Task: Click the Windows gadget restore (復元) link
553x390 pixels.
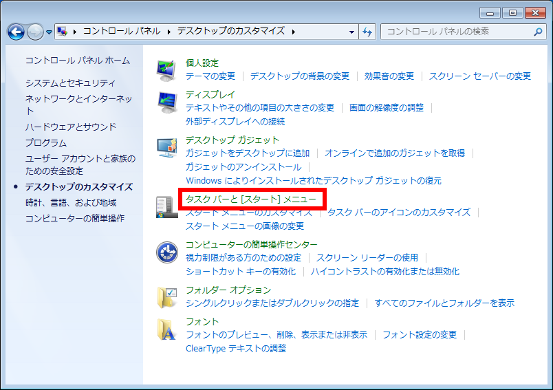Action: coord(314,181)
